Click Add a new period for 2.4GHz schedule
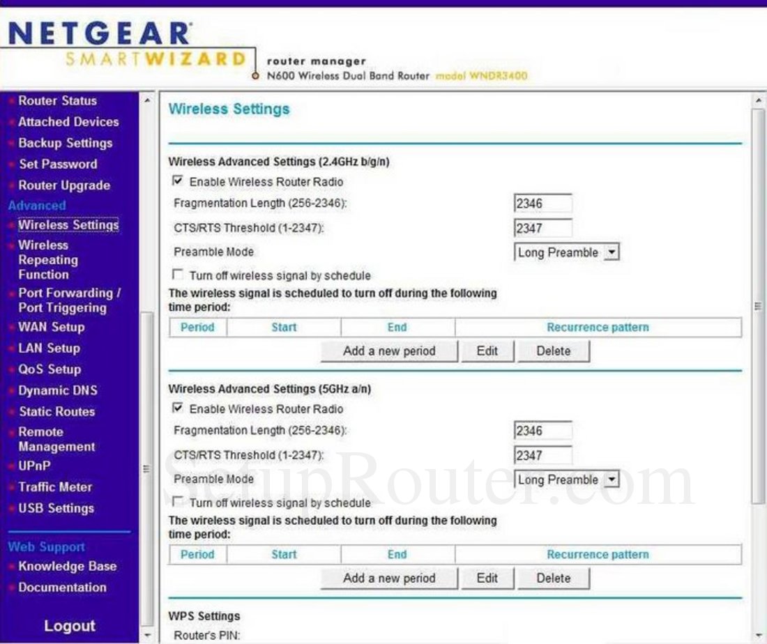This screenshot has height=644, width=767. [390, 351]
